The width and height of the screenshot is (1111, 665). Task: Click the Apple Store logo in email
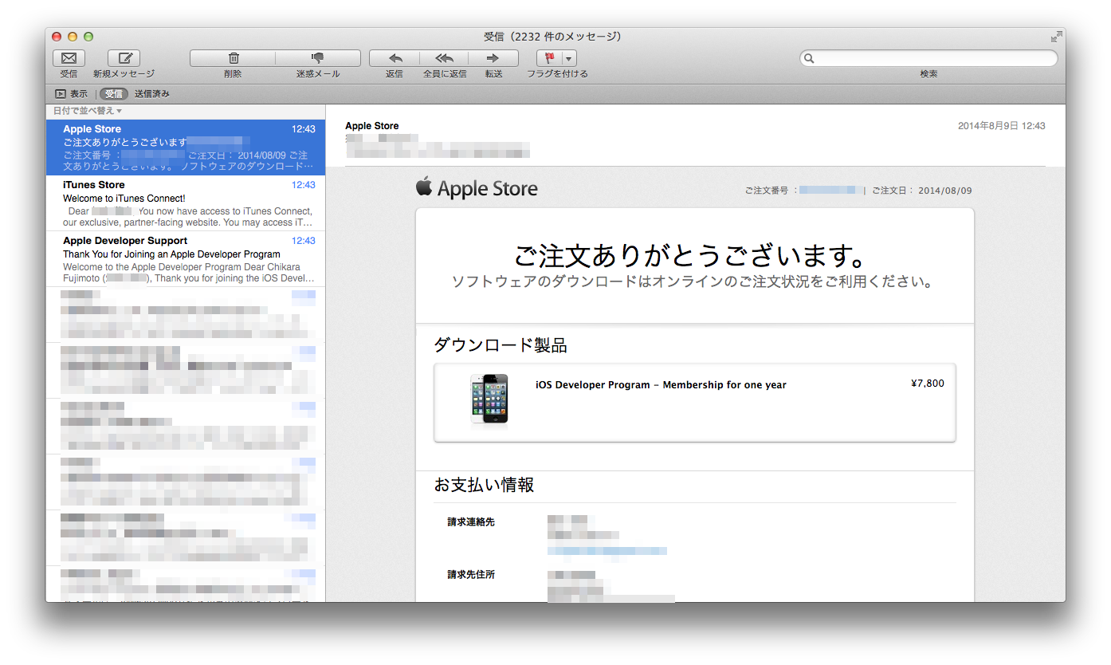click(x=477, y=188)
